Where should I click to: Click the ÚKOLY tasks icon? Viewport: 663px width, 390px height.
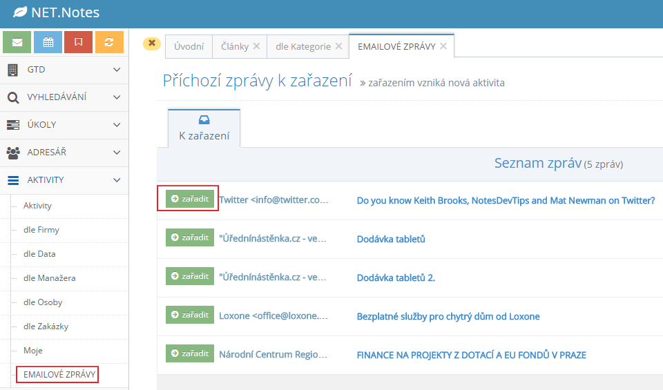point(13,125)
